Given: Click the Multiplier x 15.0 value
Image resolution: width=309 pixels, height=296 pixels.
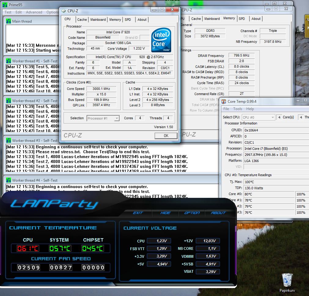Looking at the screenshot, I should (101, 94).
